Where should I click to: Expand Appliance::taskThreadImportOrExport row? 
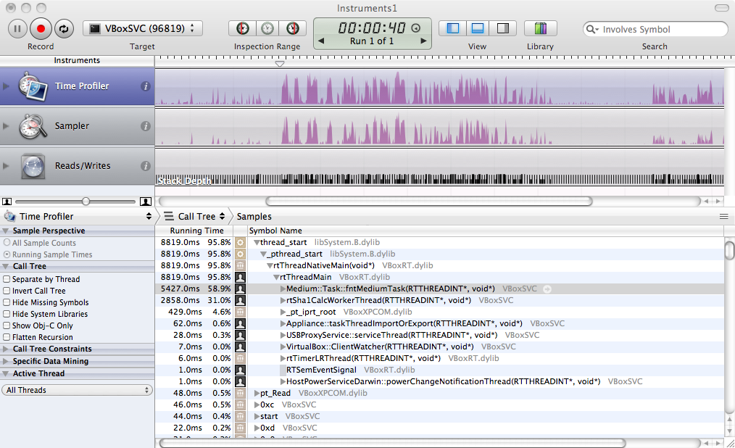click(x=283, y=324)
